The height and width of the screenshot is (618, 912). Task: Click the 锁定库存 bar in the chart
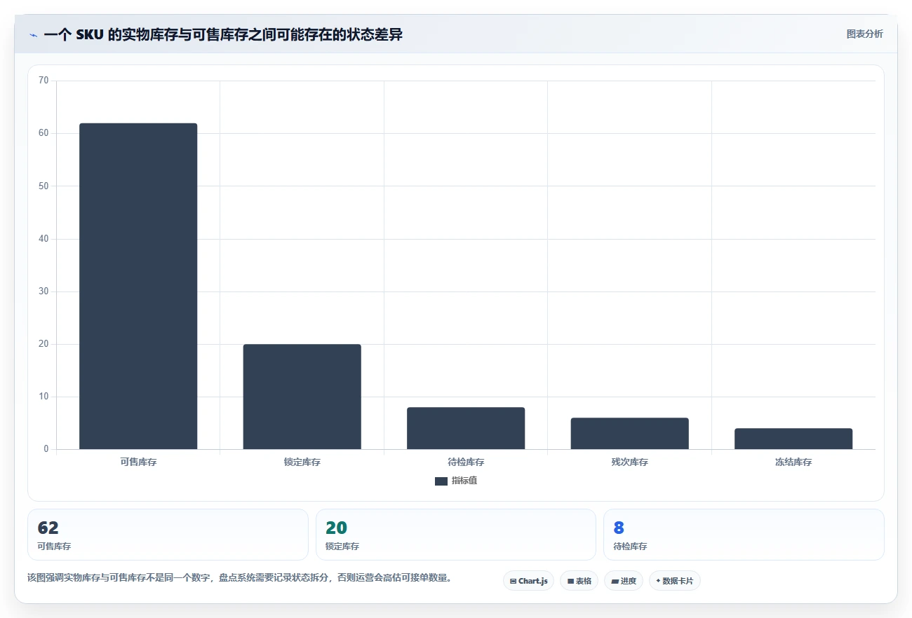coord(302,397)
